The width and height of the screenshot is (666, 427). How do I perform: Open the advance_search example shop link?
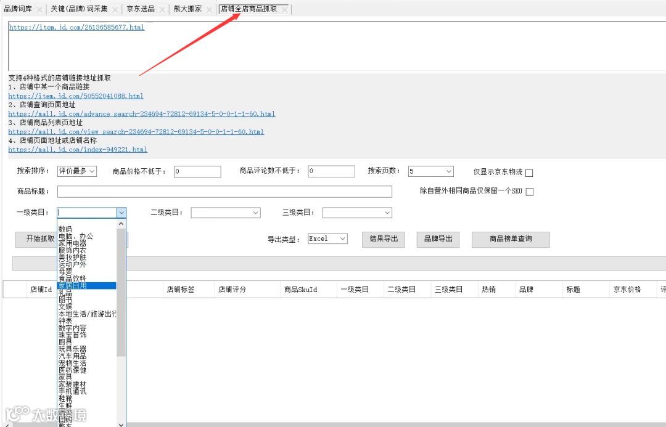pos(142,114)
